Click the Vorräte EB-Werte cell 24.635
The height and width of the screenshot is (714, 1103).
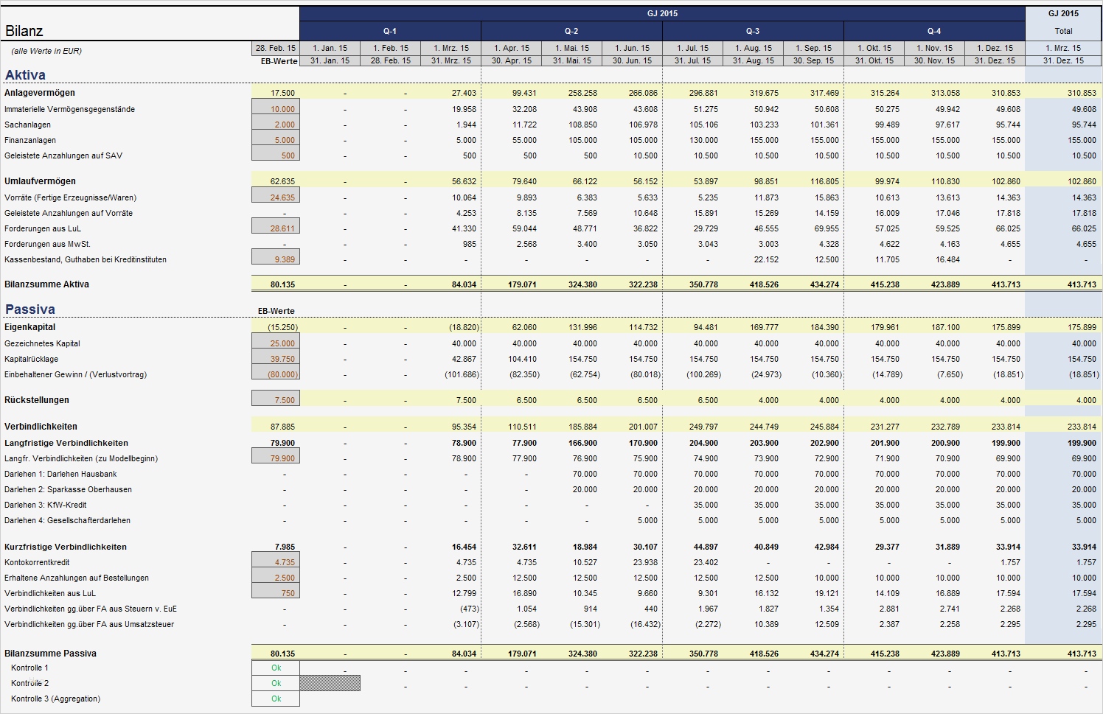[x=276, y=197]
